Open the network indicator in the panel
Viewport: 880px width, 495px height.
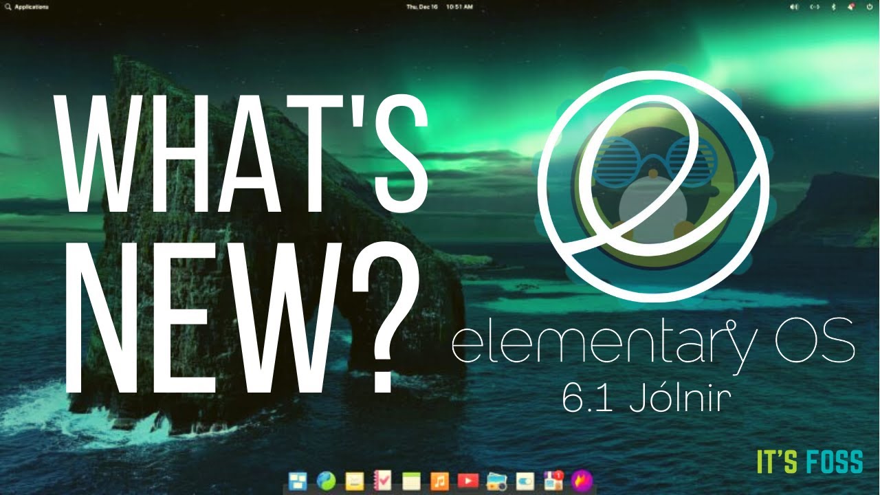[815, 6]
